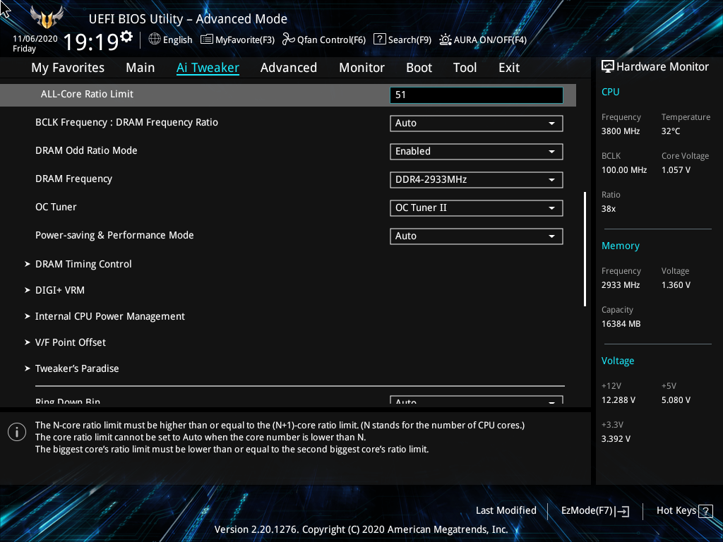Click the Hardware Monitor screen icon
Image resolution: width=723 pixels, height=542 pixels.
[x=608, y=67]
